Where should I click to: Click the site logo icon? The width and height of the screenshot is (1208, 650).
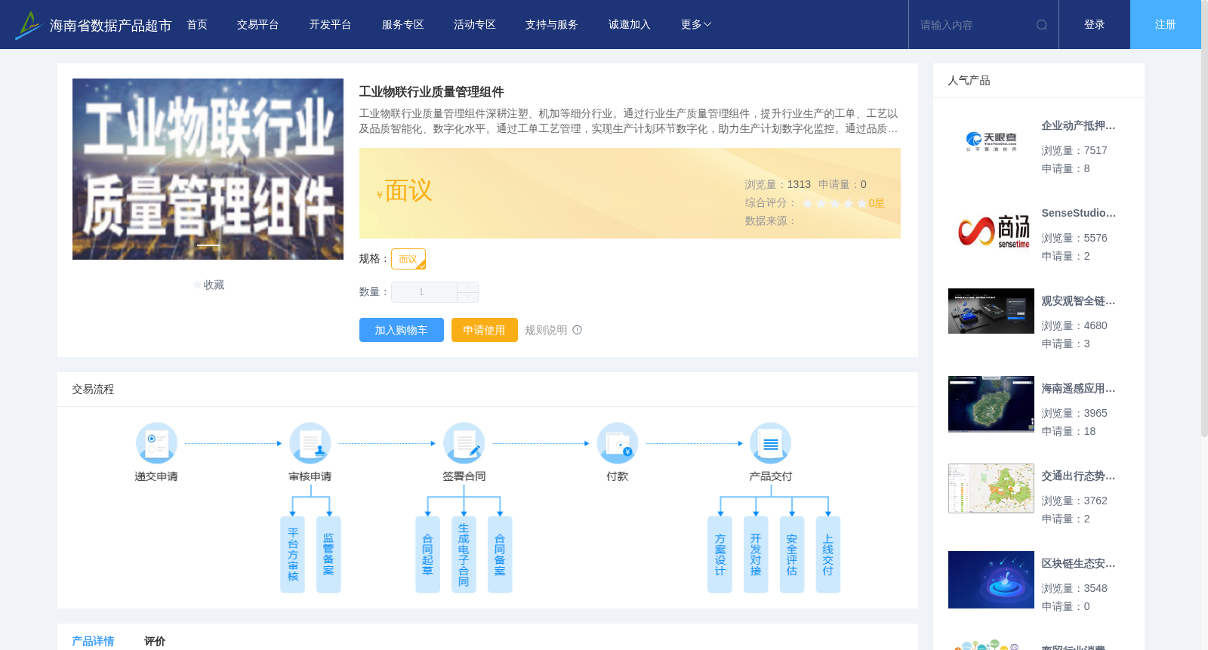click(29, 25)
